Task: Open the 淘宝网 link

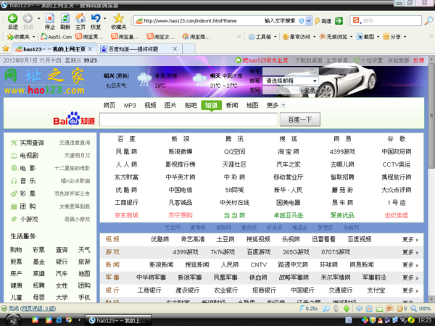Action: pyautogui.click(x=289, y=151)
